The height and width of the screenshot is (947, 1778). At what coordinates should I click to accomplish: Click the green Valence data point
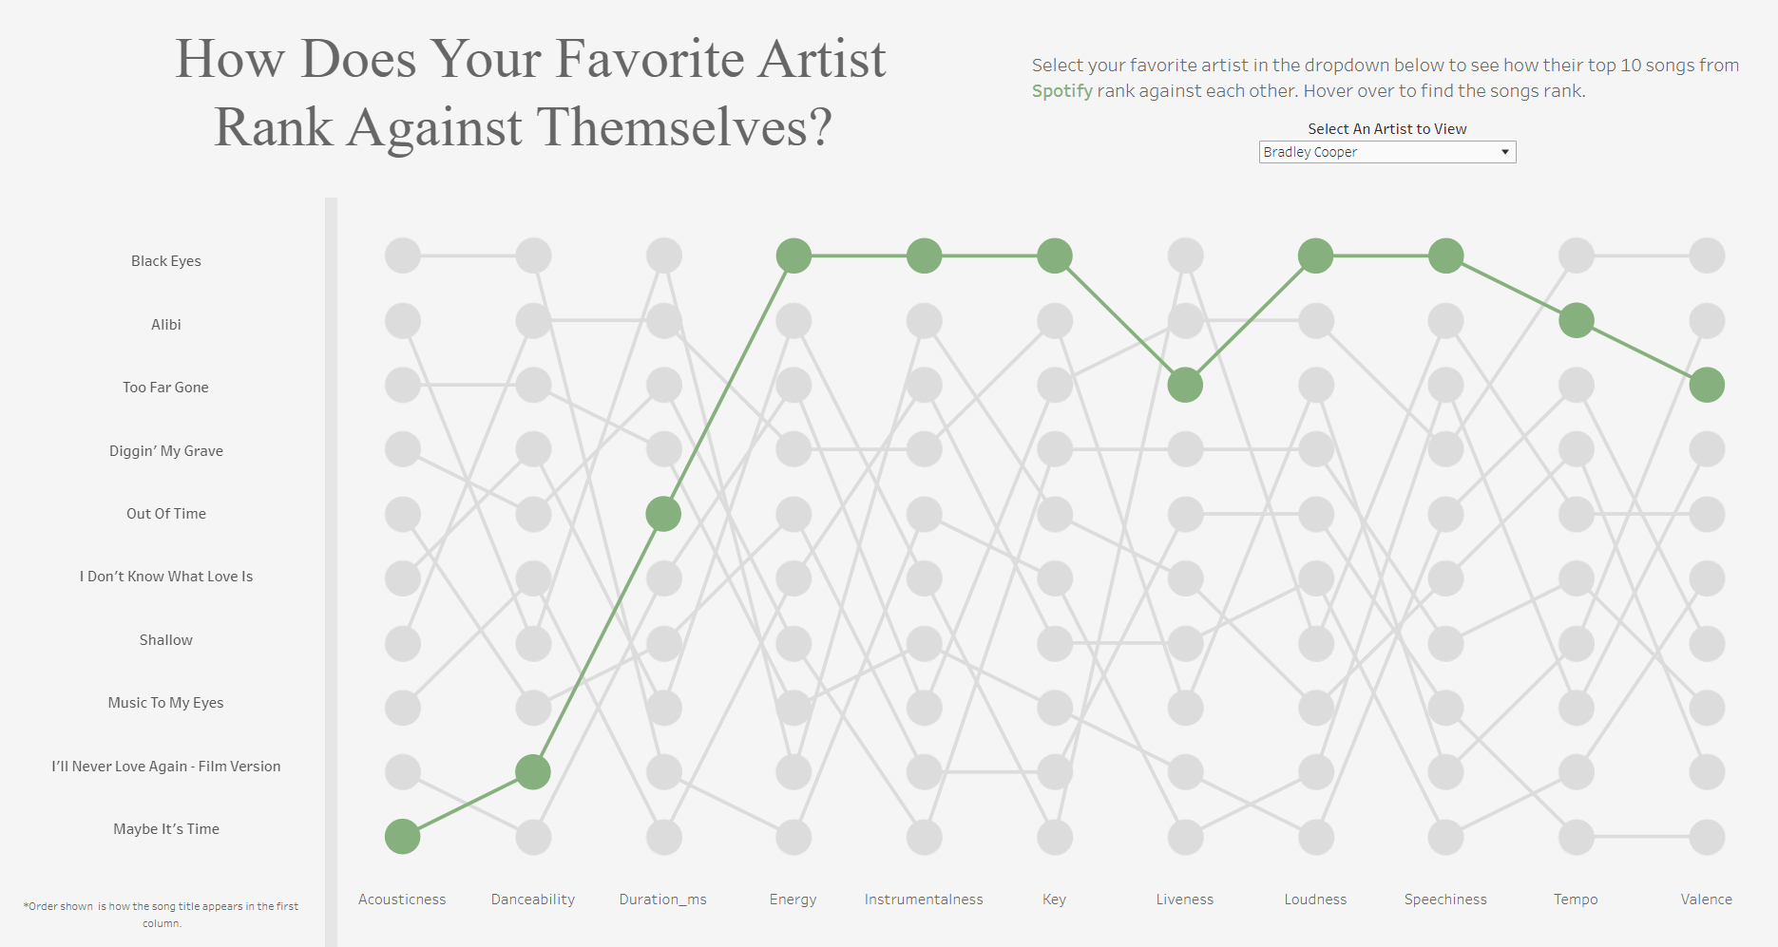point(1707,385)
